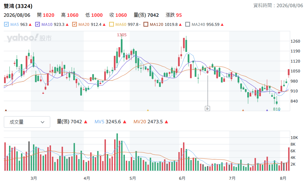The image size is (305, 184).
Task: Click the 漲跌 95 change value
Action: (174, 15)
